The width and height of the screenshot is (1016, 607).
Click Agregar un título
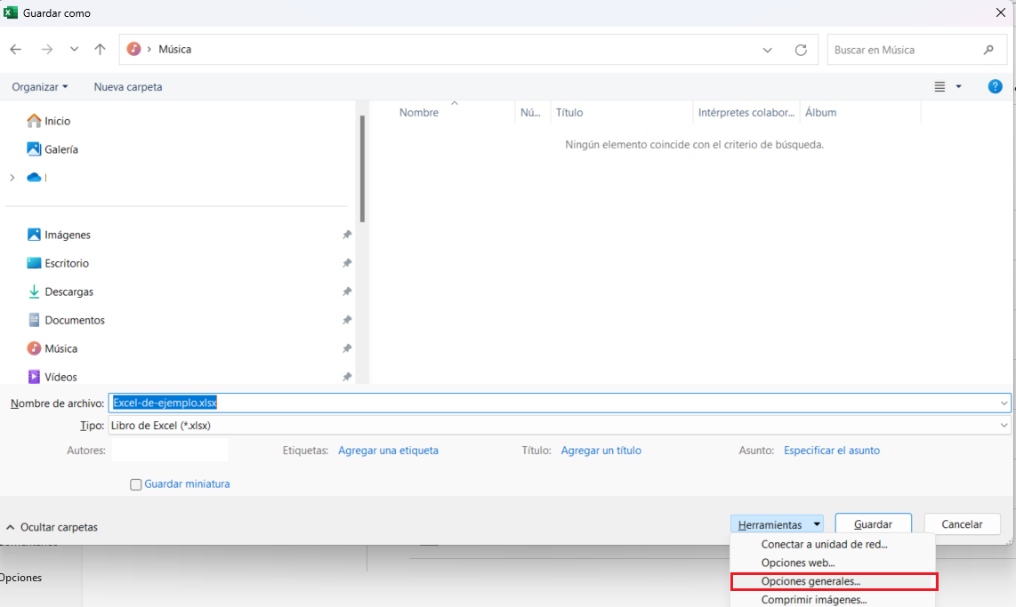pos(601,451)
